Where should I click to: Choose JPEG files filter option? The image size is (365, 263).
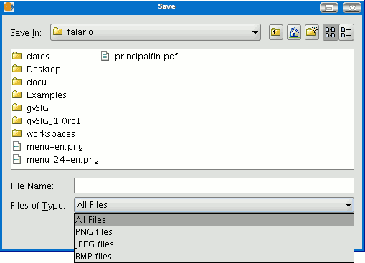click(x=214, y=244)
